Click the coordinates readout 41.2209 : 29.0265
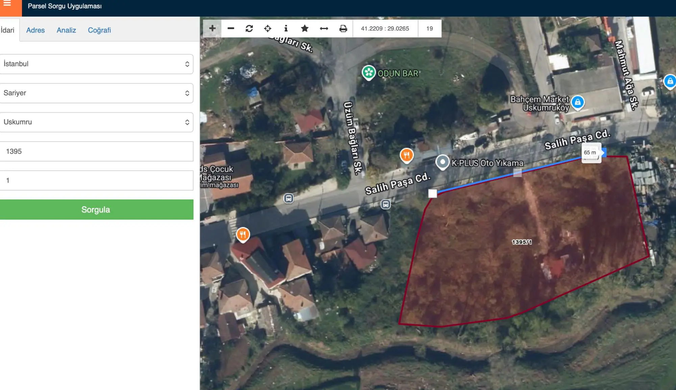The height and width of the screenshot is (390, 676). pyautogui.click(x=385, y=28)
